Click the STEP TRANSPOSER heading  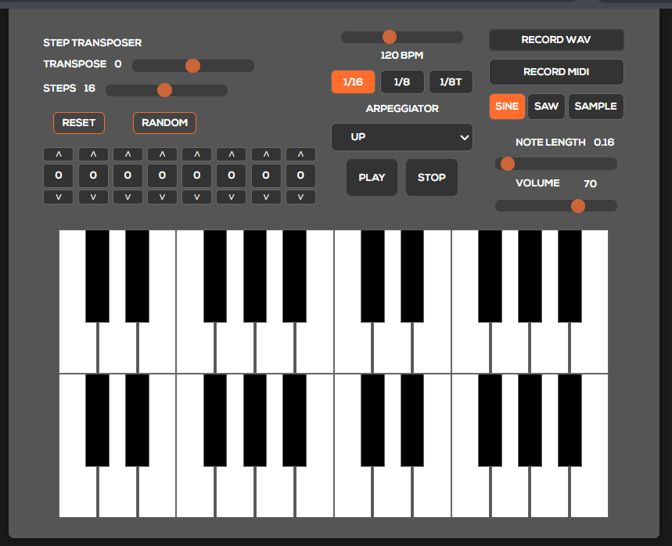(92, 43)
